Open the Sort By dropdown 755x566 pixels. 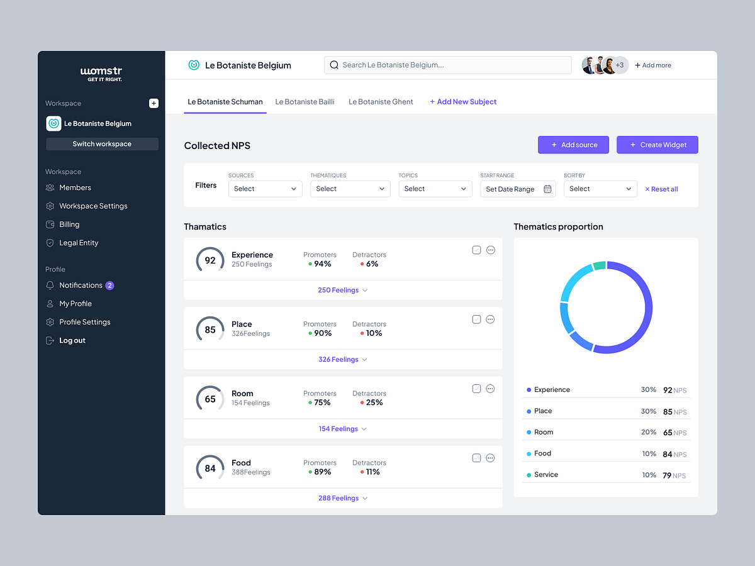600,189
